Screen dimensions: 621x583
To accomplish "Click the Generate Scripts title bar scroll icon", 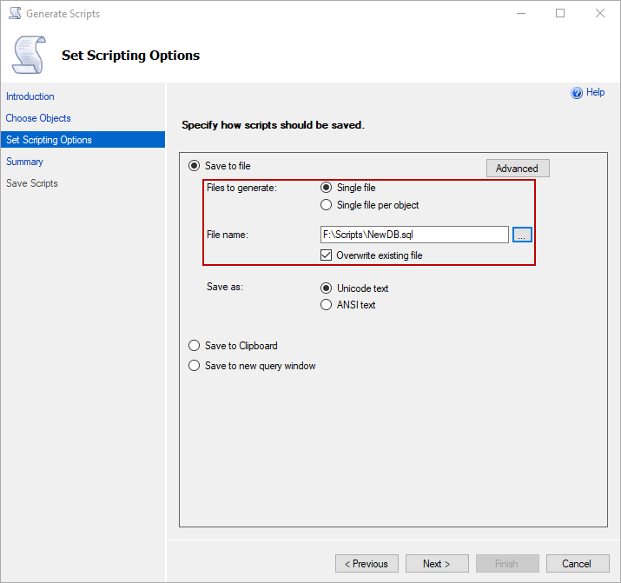I will tap(15, 13).
